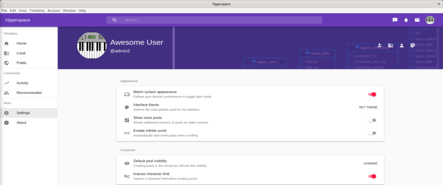The image size is (443, 185).
Task: Open the account menu from the top-right avatar
Action: tap(430, 20)
